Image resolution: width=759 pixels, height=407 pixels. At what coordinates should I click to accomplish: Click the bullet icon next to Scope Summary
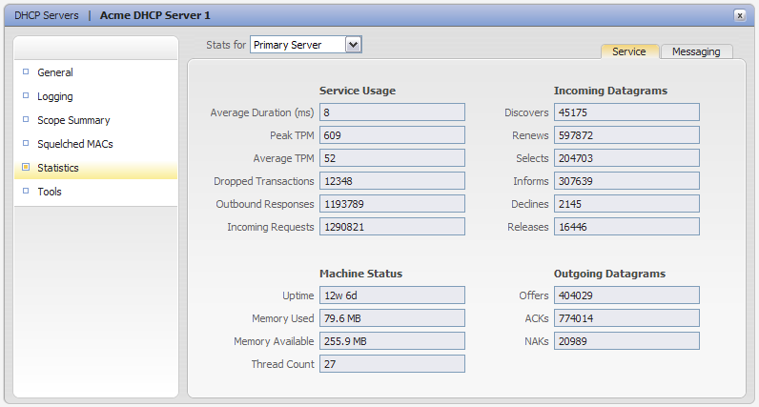(26, 119)
